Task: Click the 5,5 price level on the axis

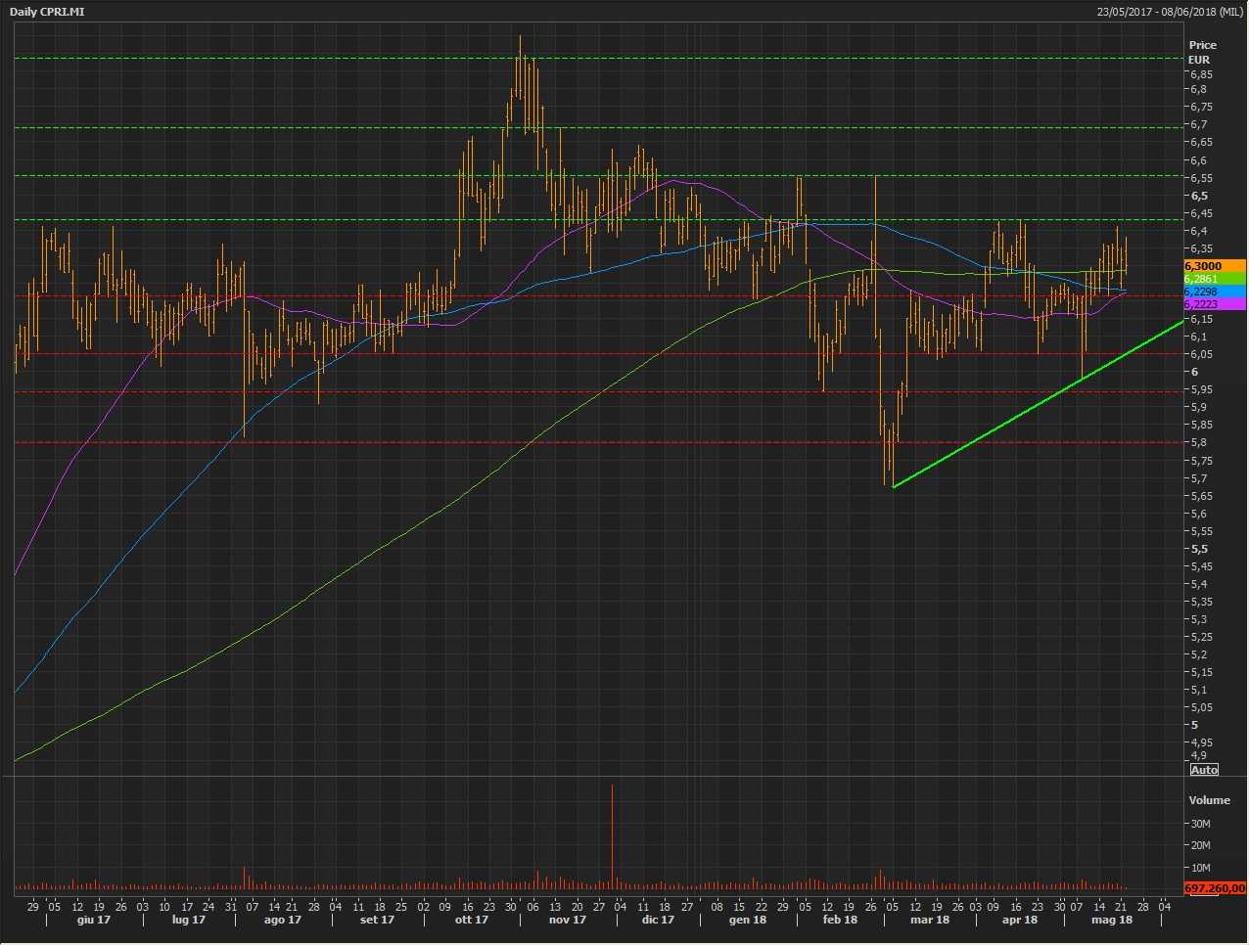Action: [1198, 549]
